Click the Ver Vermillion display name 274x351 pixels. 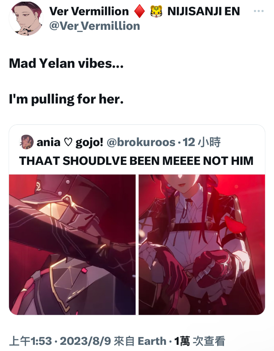(x=89, y=11)
